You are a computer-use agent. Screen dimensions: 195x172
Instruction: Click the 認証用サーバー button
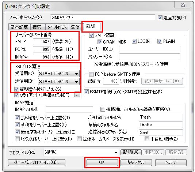[162, 81]
